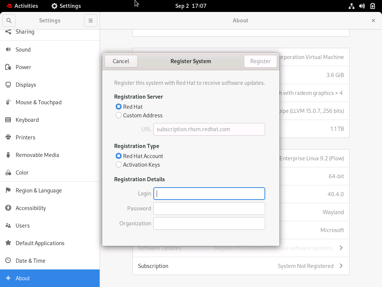Click the Region & Language flag icon
The width and height of the screenshot is (382, 287).
8,190
